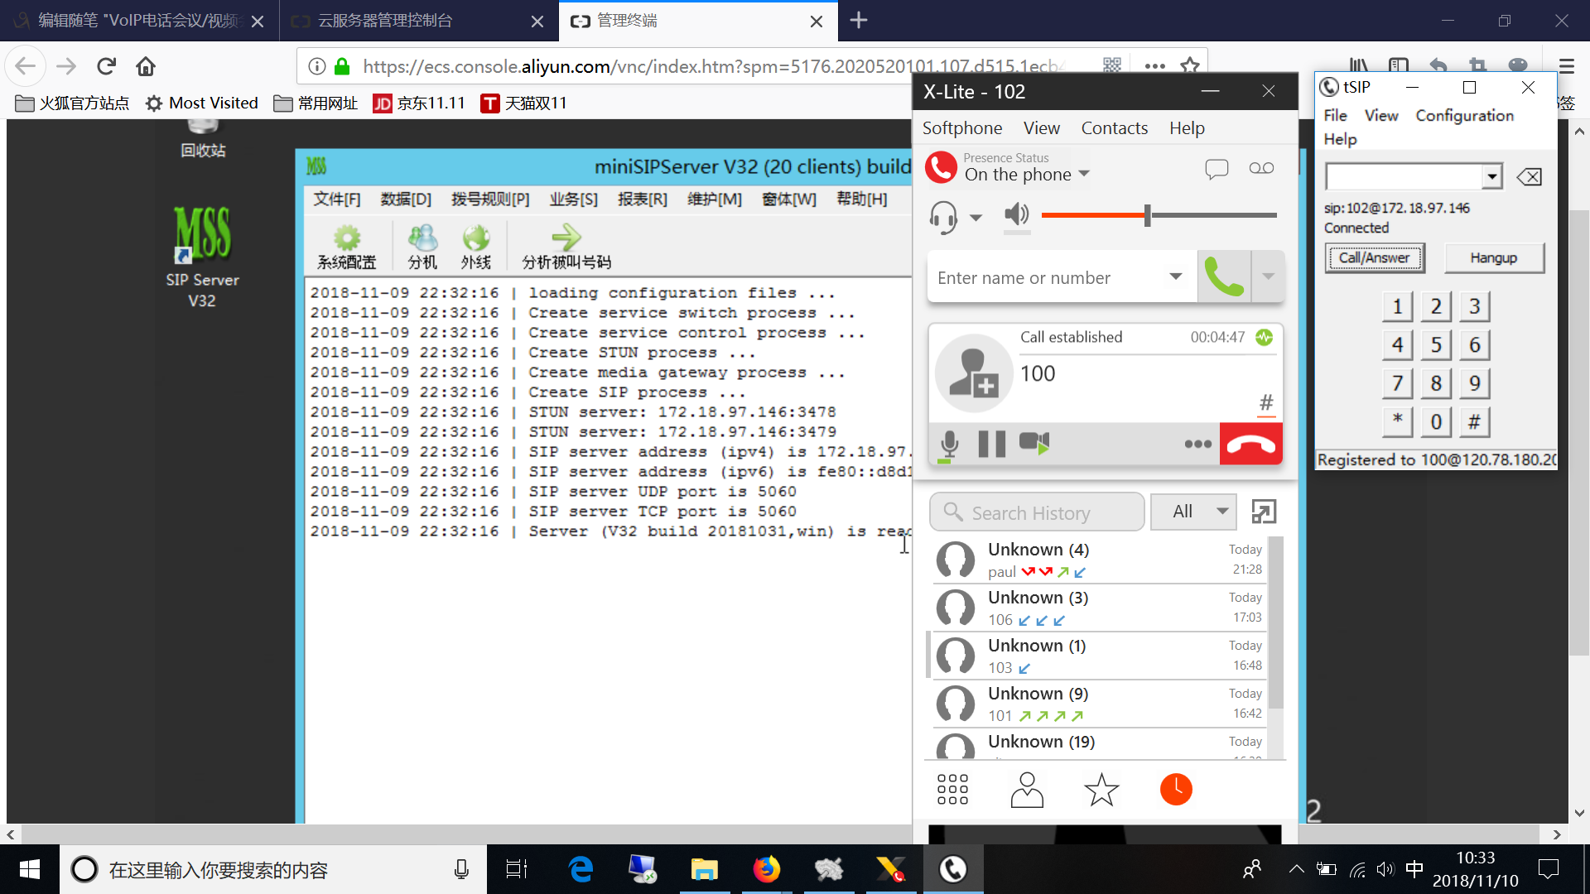1590x894 pixels.
Task: Select history entry 103 Unknown (1)
Action: click(x=1100, y=656)
